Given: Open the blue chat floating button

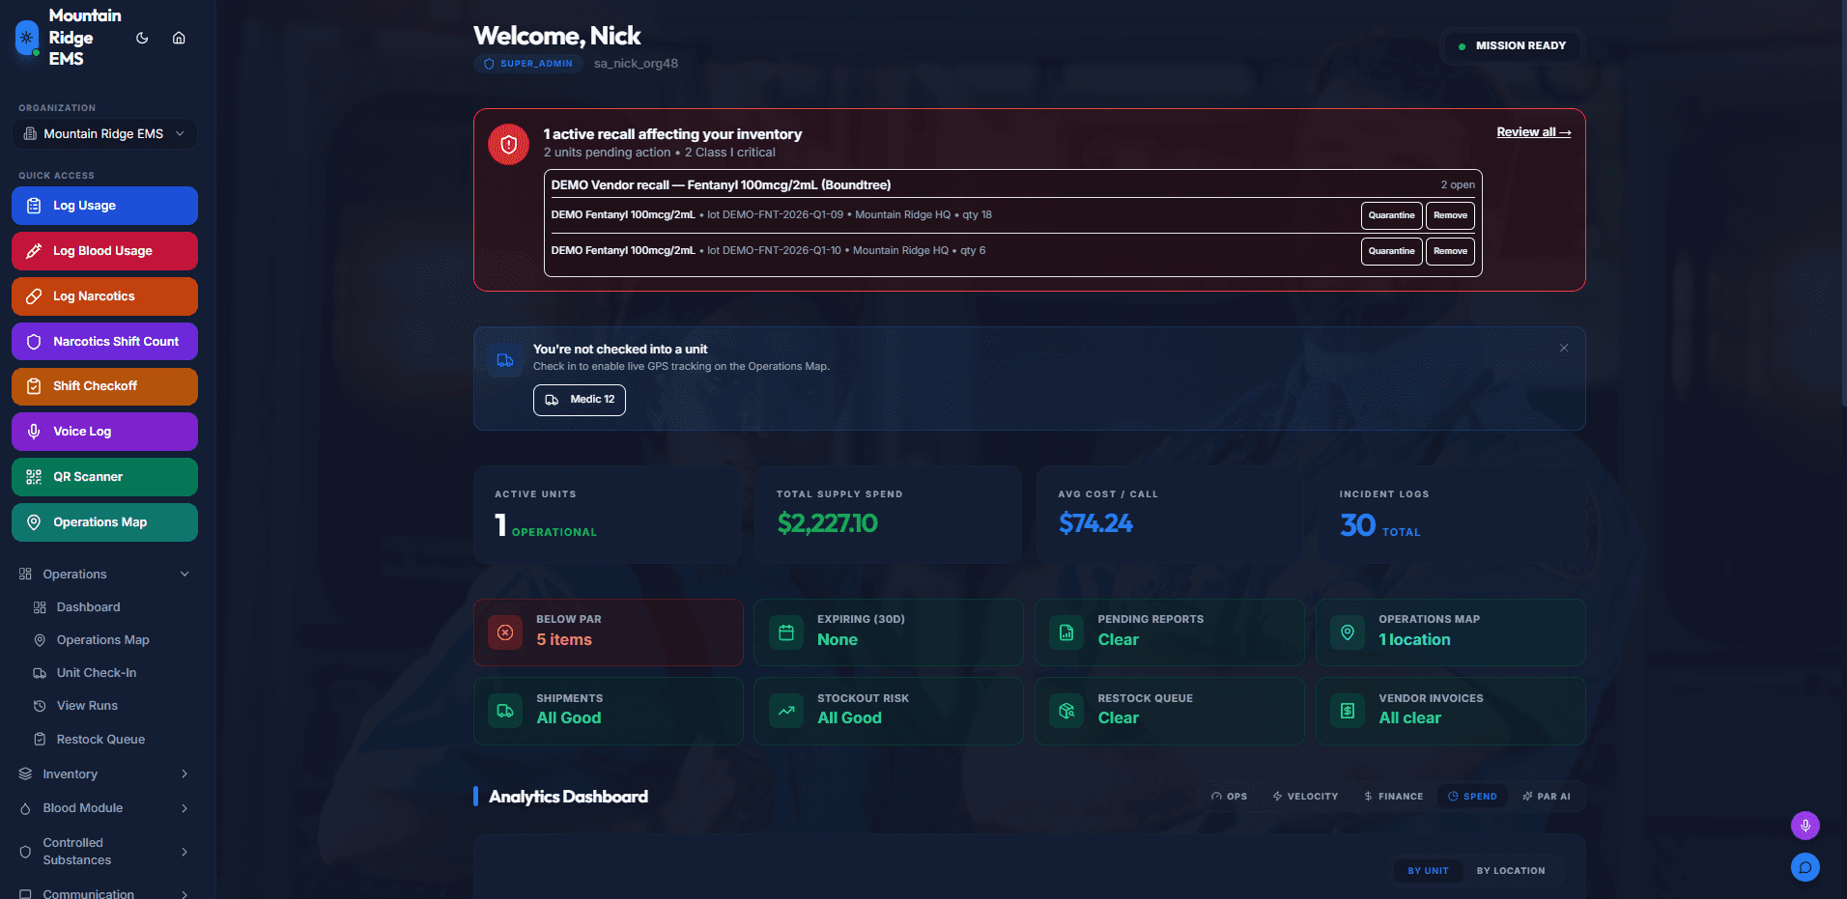Looking at the screenshot, I should [1805, 867].
